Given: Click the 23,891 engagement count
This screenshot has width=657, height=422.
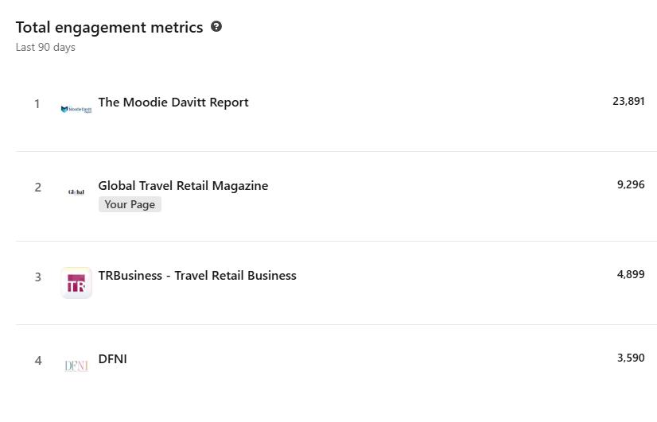Looking at the screenshot, I should [628, 101].
